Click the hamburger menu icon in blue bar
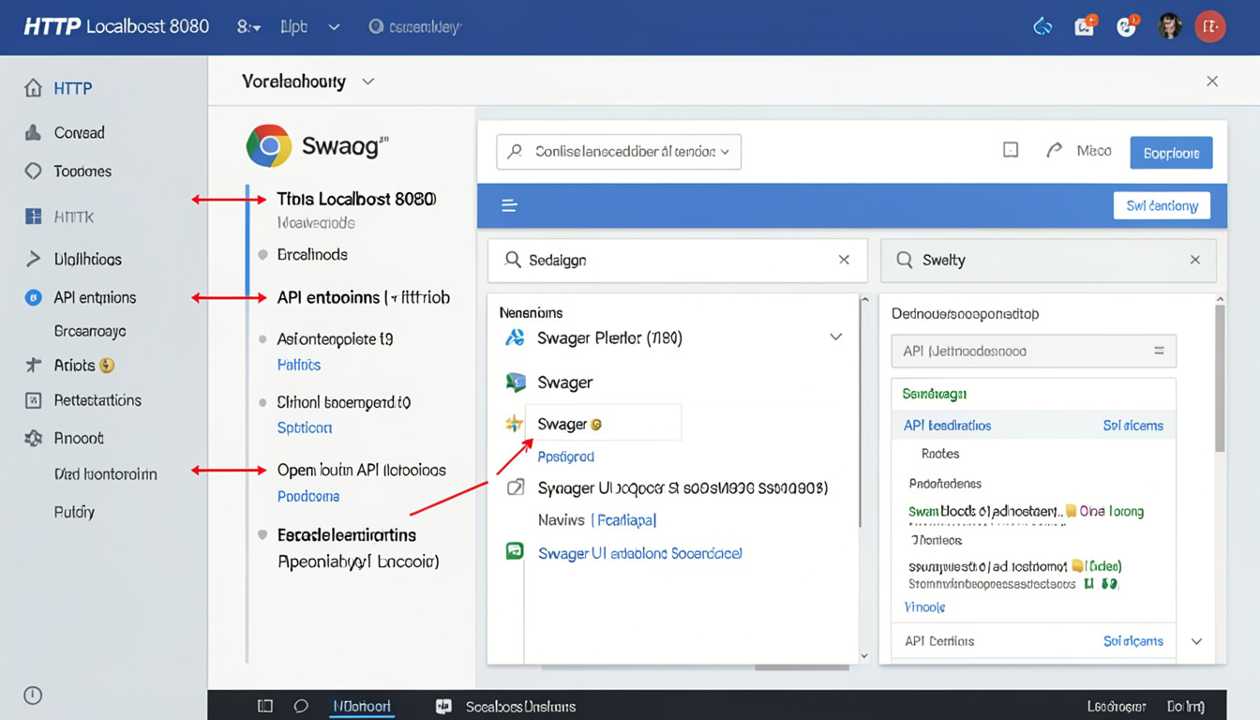 click(509, 206)
